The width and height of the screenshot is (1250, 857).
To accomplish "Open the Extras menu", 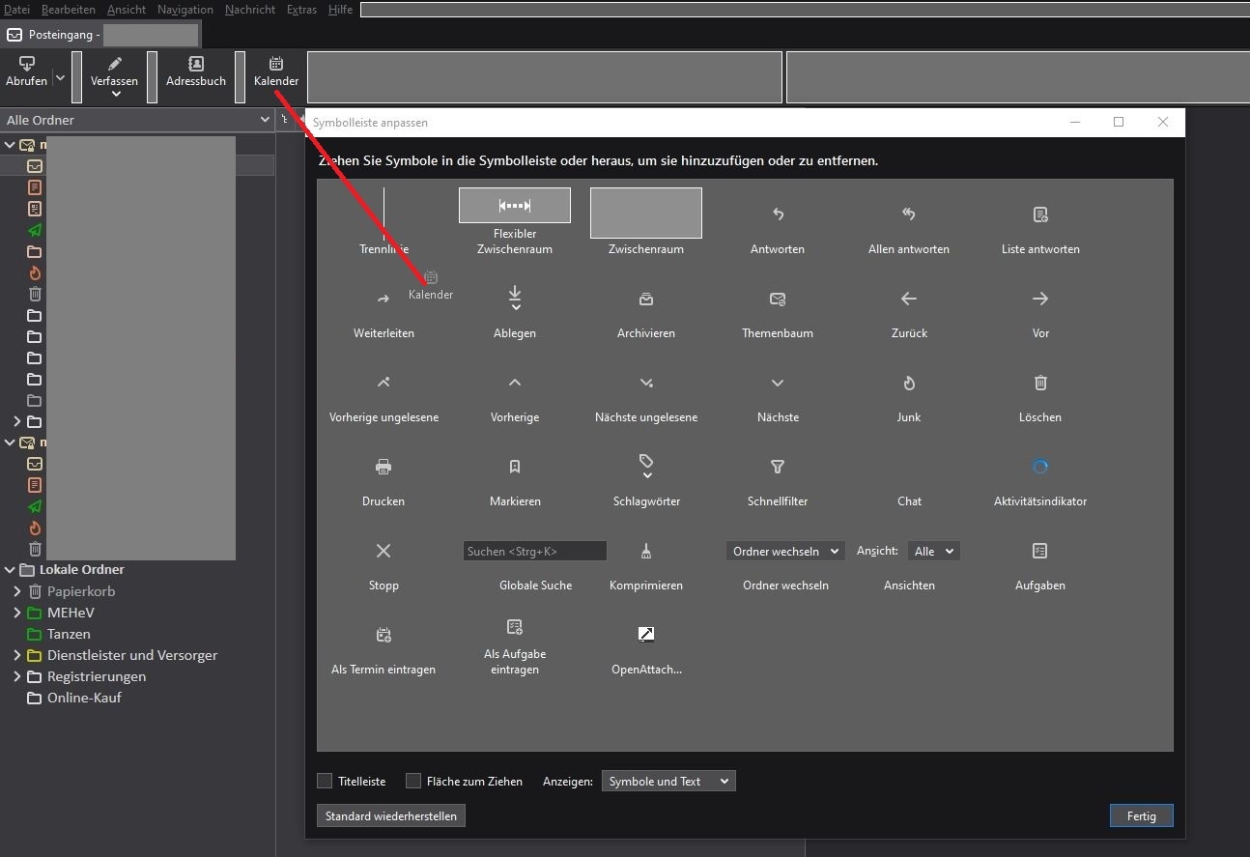I will pos(301,10).
